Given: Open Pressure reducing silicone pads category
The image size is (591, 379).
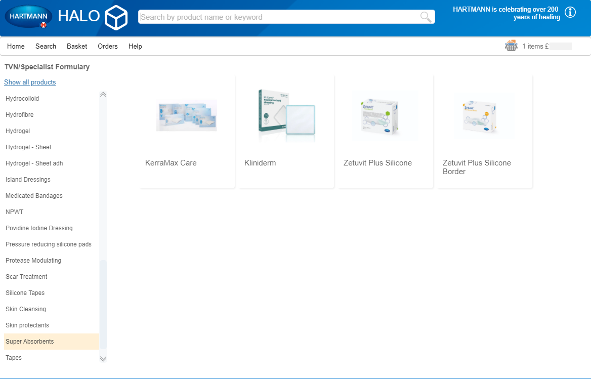Looking at the screenshot, I should [x=52, y=244].
